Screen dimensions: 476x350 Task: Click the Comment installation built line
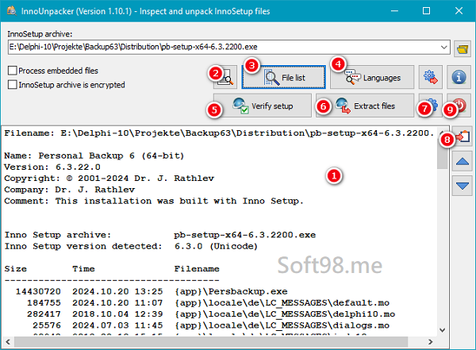[x=154, y=201]
